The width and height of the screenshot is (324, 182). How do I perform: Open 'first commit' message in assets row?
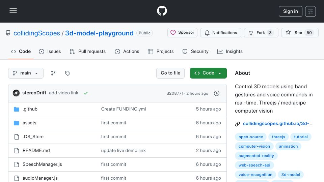pos(113,123)
